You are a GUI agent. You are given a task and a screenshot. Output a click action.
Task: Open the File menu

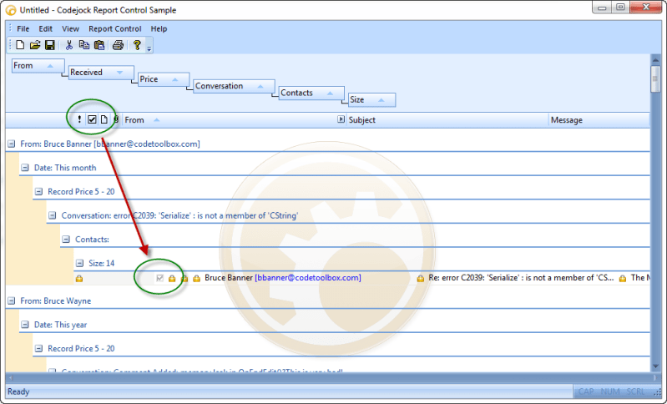(23, 29)
